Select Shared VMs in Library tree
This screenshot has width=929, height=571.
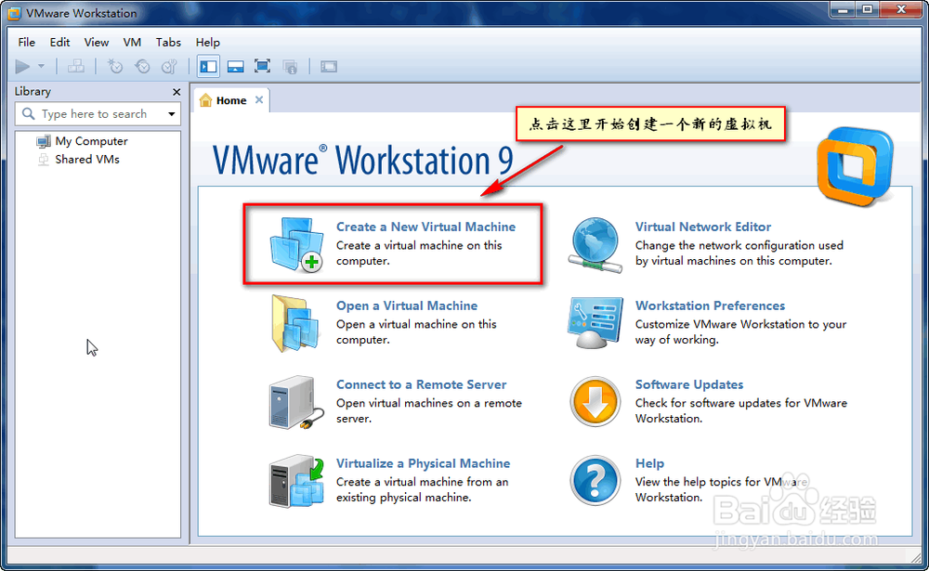87,160
